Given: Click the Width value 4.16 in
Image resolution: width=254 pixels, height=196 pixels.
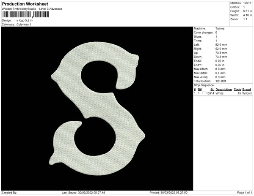Looking at the screenshot, I should tap(248, 15).
